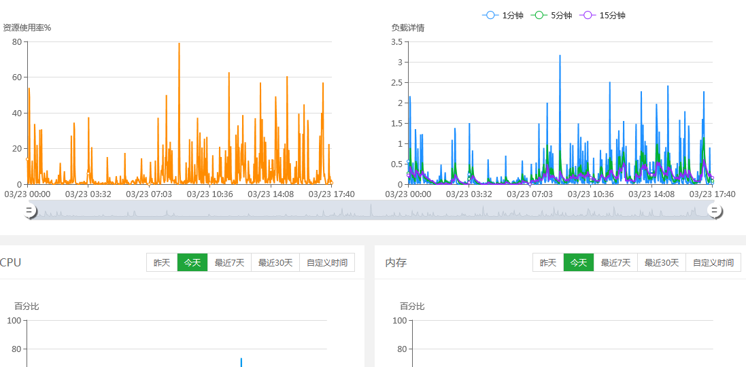746x367 pixels.
Task: Switch the CPU panel to 最近7天
Action: [x=229, y=262]
